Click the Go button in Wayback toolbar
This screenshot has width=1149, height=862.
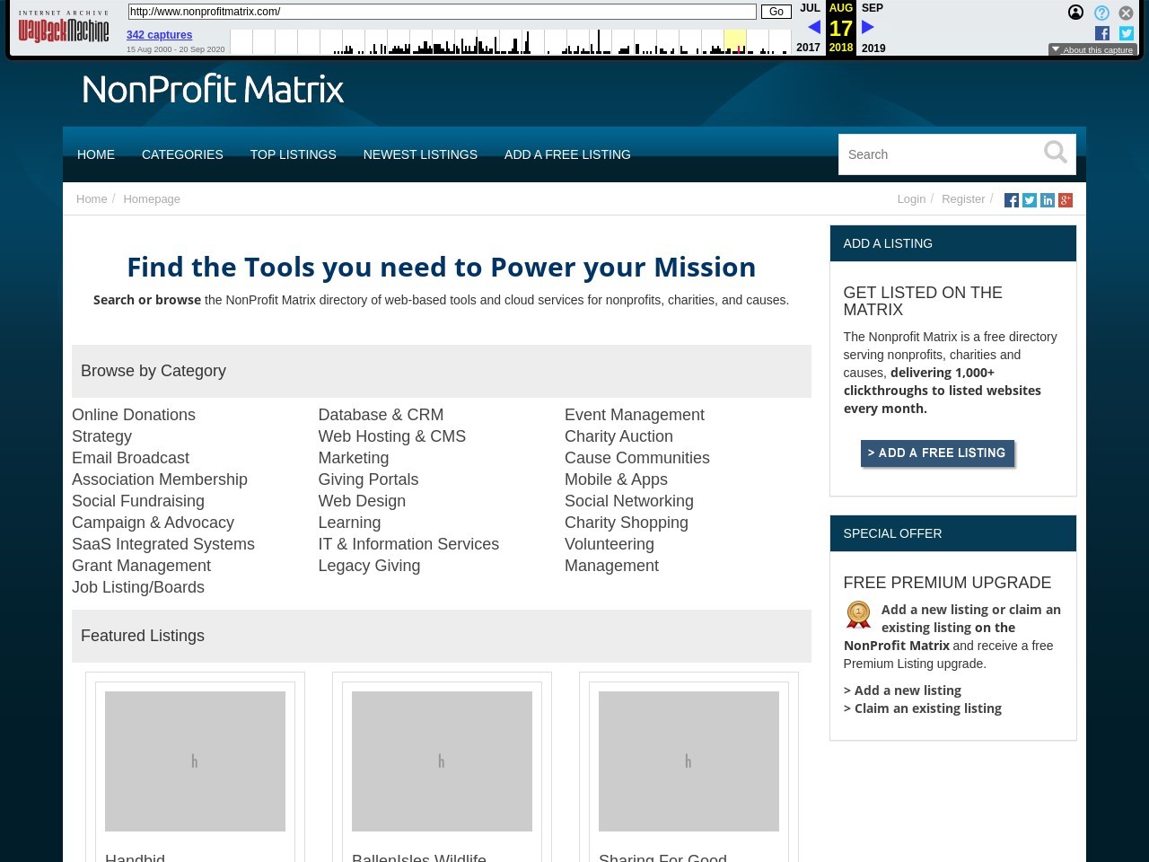click(x=776, y=12)
